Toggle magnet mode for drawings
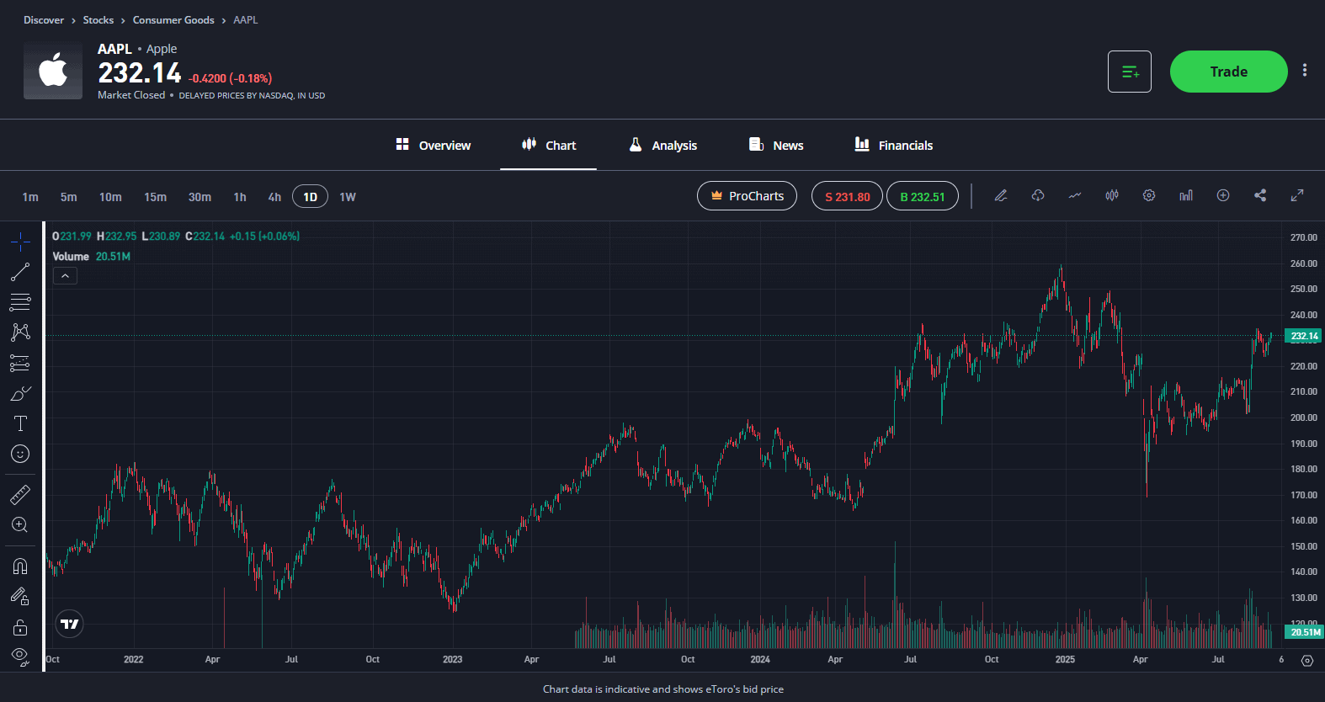The image size is (1325, 702). [20, 566]
